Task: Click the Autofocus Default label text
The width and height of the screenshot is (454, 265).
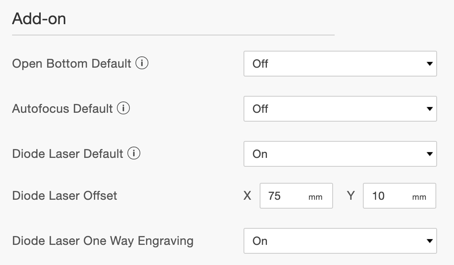Action: [62, 109]
